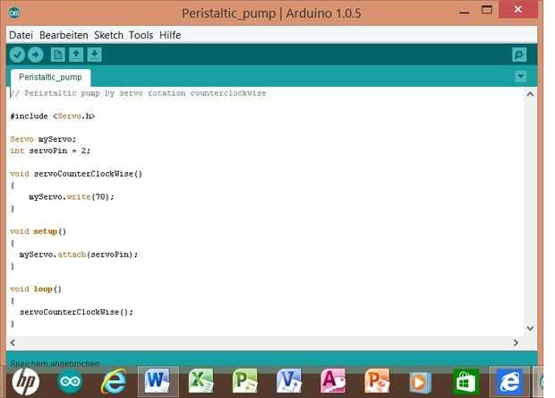Select the Peristaltic_pump sketch tab
Viewport: 555px width, 398px height.
pyautogui.click(x=50, y=77)
